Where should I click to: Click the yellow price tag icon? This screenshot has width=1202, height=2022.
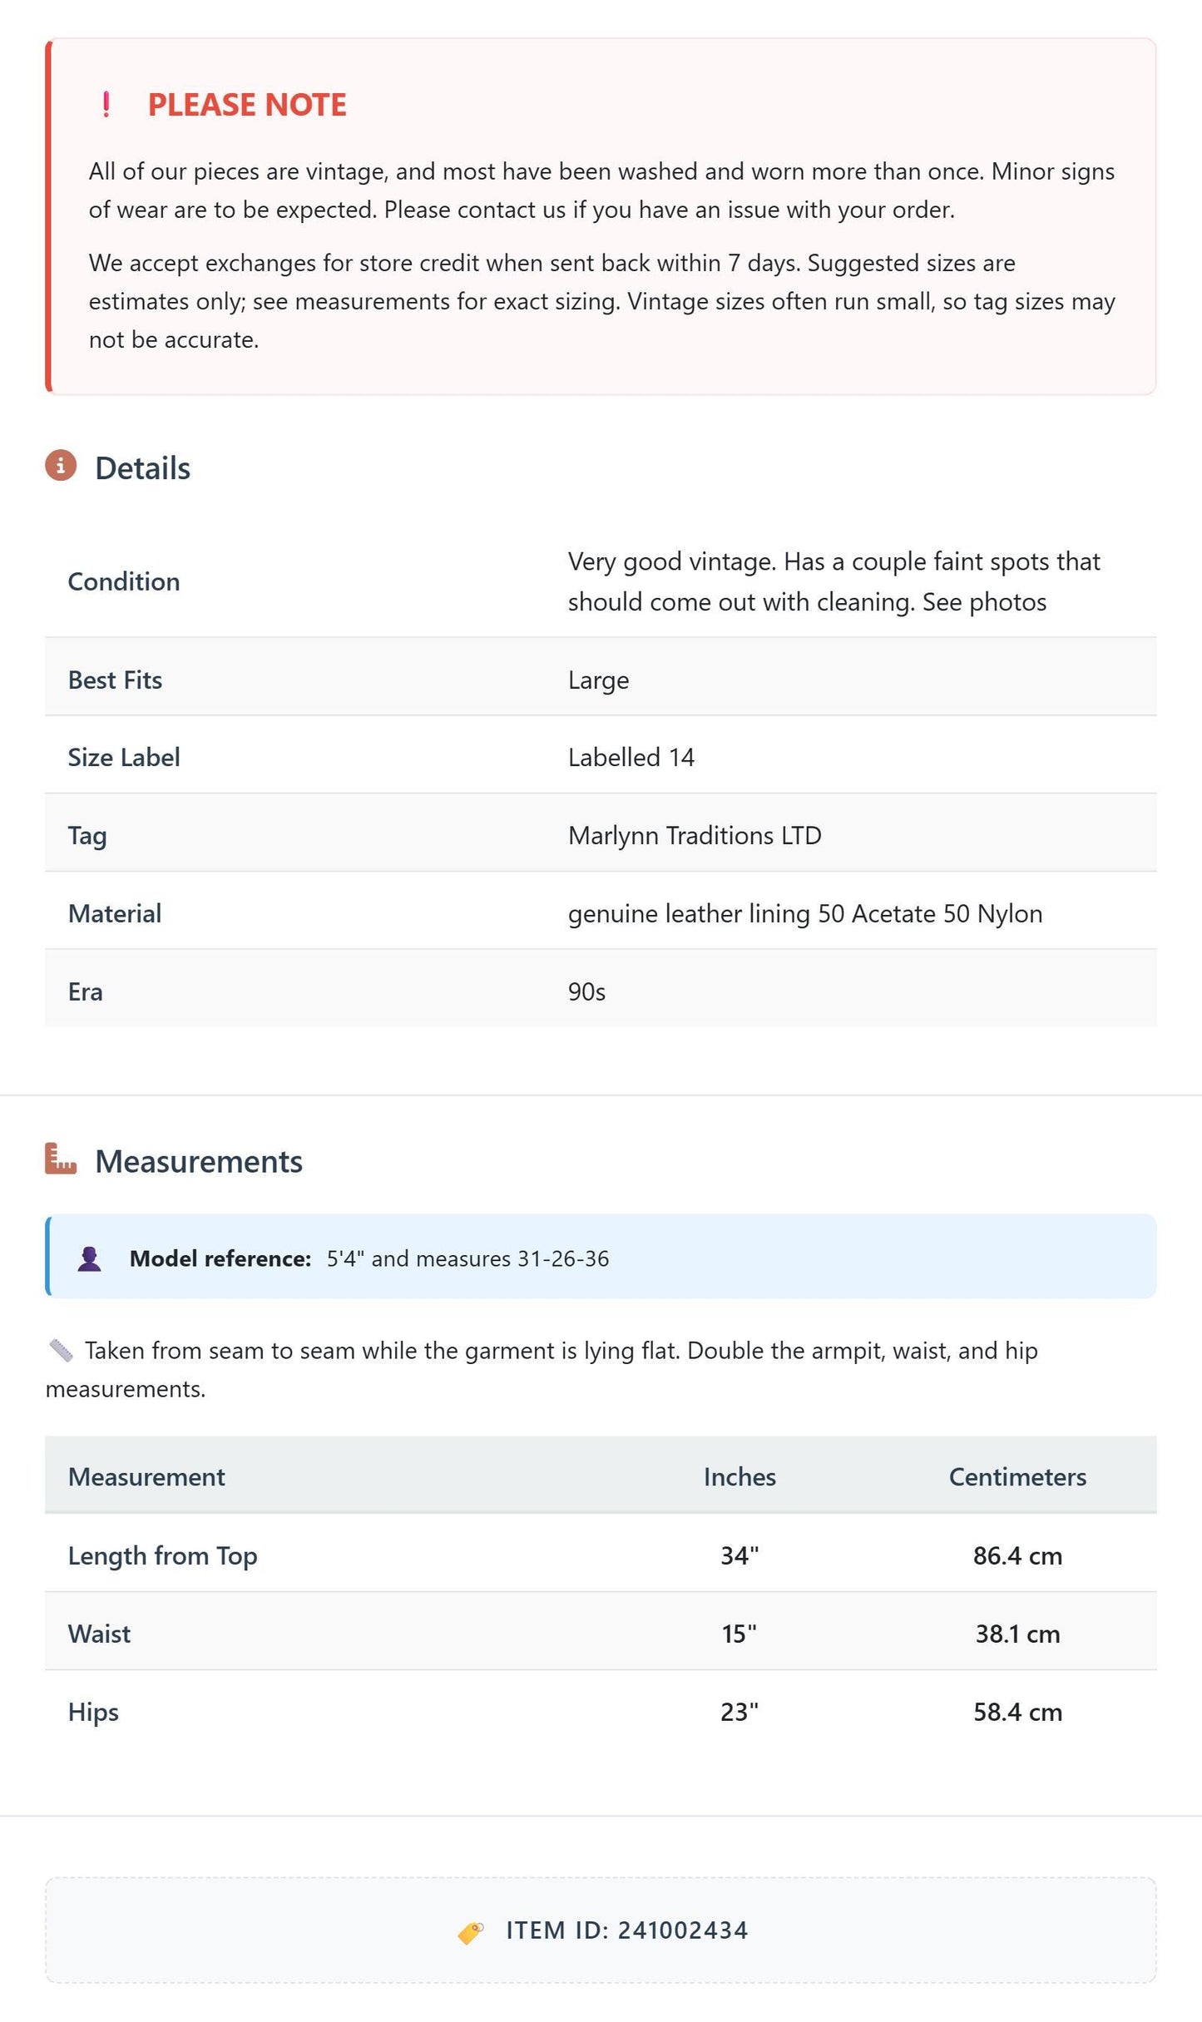(471, 1931)
